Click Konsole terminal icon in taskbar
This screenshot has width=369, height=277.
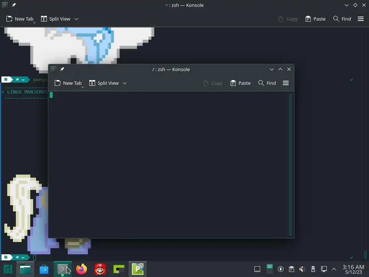point(63,269)
